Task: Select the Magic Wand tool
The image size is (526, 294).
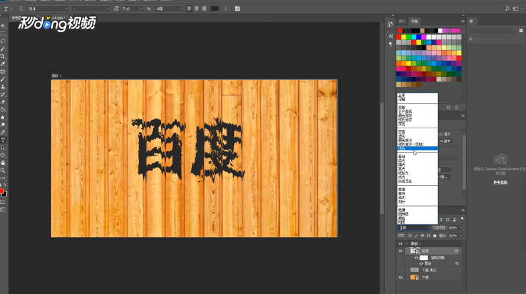Action: [3, 49]
